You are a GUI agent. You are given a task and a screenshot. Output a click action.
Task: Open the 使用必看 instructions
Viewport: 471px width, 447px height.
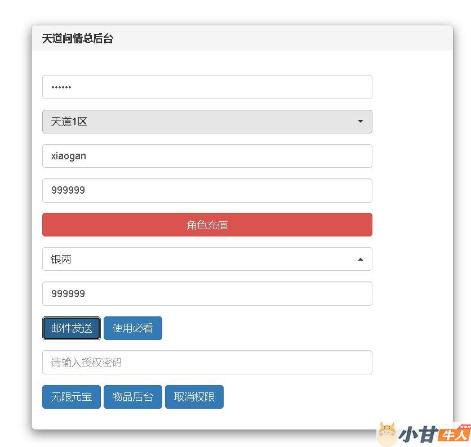point(132,328)
